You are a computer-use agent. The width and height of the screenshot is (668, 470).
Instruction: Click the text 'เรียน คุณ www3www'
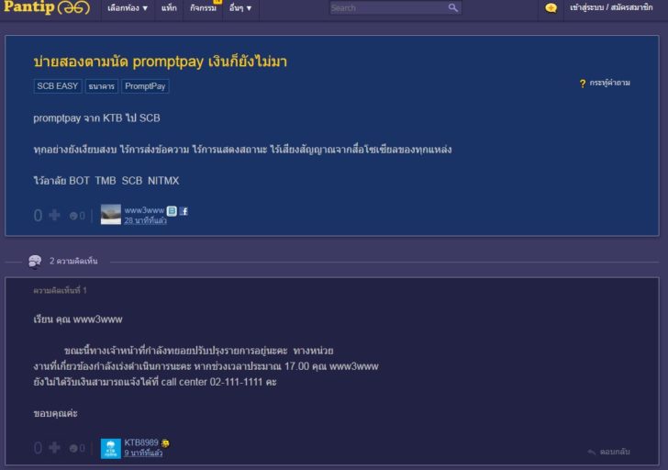coord(78,319)
